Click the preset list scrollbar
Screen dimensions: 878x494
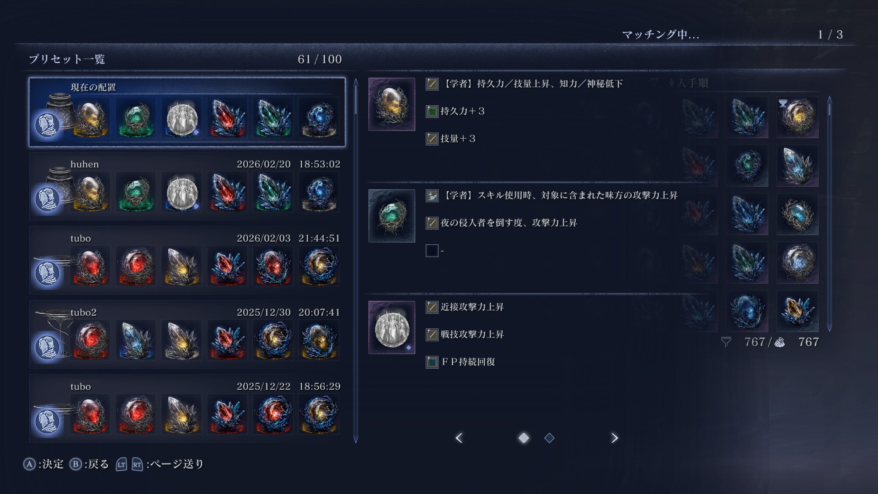[x=356, y=261]
